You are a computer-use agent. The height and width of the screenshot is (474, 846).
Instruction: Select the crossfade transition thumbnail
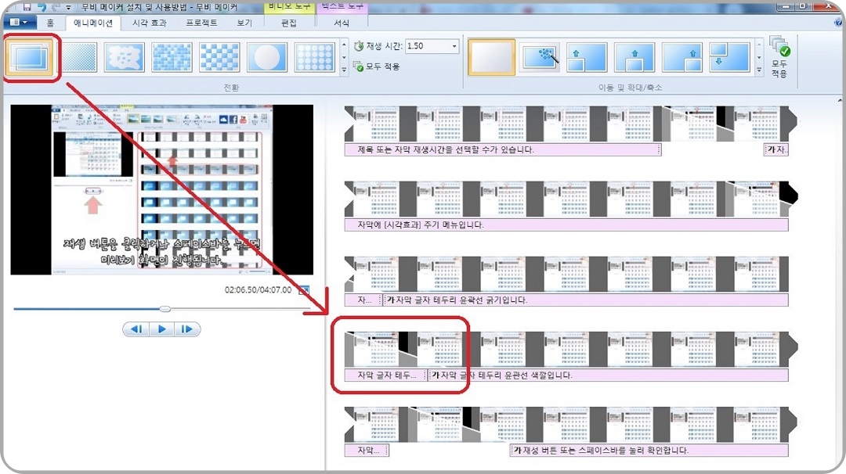point(29,57)
